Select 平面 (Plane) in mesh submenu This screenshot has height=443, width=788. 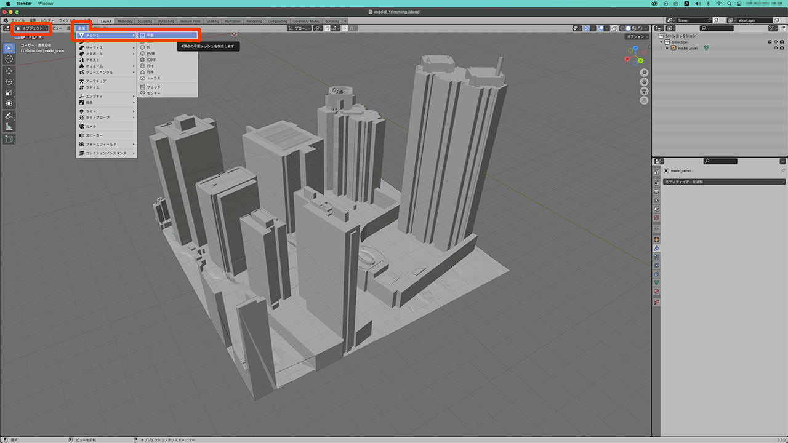point(168,35)
